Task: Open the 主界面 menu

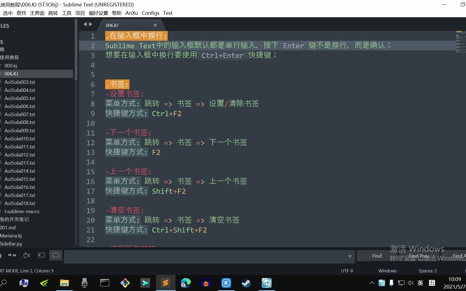Action: click(37, 13)
